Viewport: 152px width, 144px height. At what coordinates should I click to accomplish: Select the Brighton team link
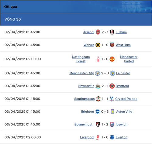pos(87,111)
